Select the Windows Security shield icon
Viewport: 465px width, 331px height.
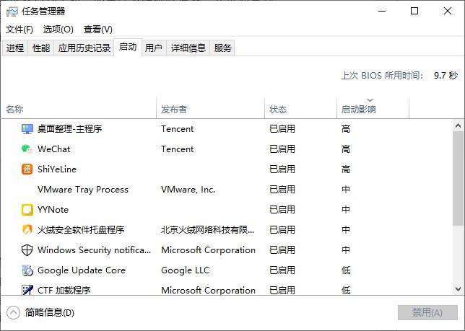pos(27,250)
